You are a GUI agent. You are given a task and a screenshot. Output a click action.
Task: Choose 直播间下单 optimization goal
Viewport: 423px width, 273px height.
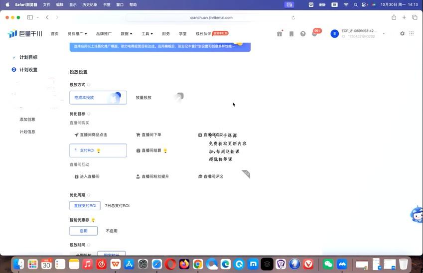[151, 135]
